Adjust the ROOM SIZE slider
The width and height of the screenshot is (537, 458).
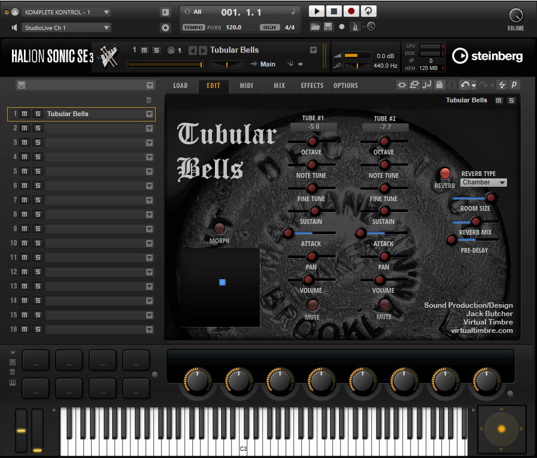click(x=491, y=198)
